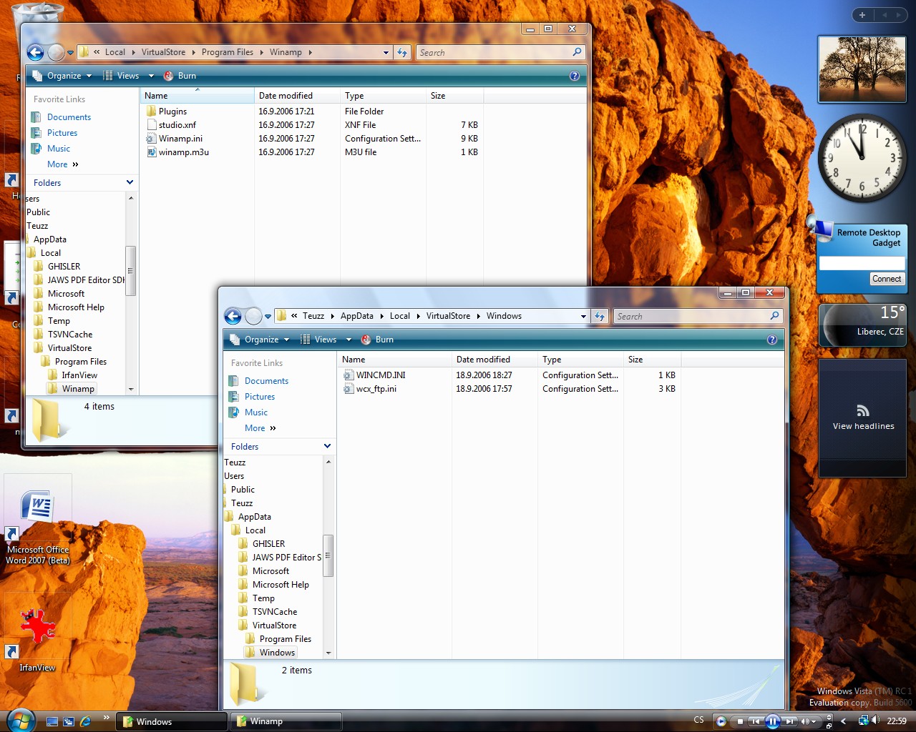Screen dimensions: 916x732
Task: Open the Views dropdown arrow in the Winamp window
Action: pyautogui.click(x=151, y=76)
